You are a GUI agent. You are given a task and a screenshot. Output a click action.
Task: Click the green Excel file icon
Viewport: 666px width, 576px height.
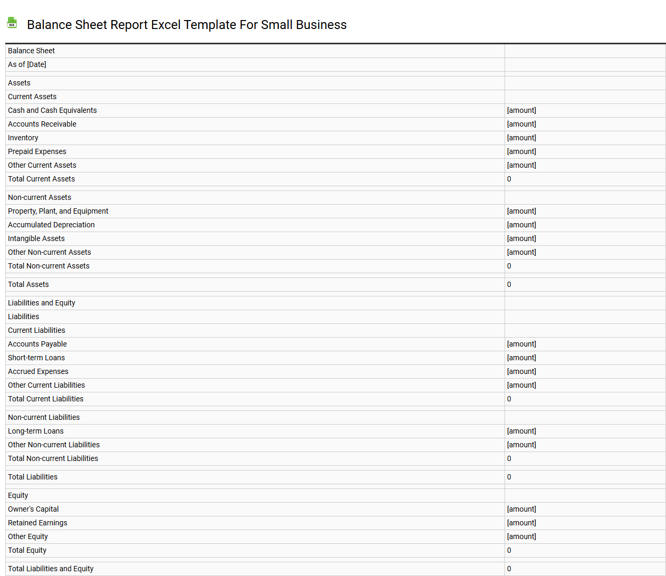(12, 23)
